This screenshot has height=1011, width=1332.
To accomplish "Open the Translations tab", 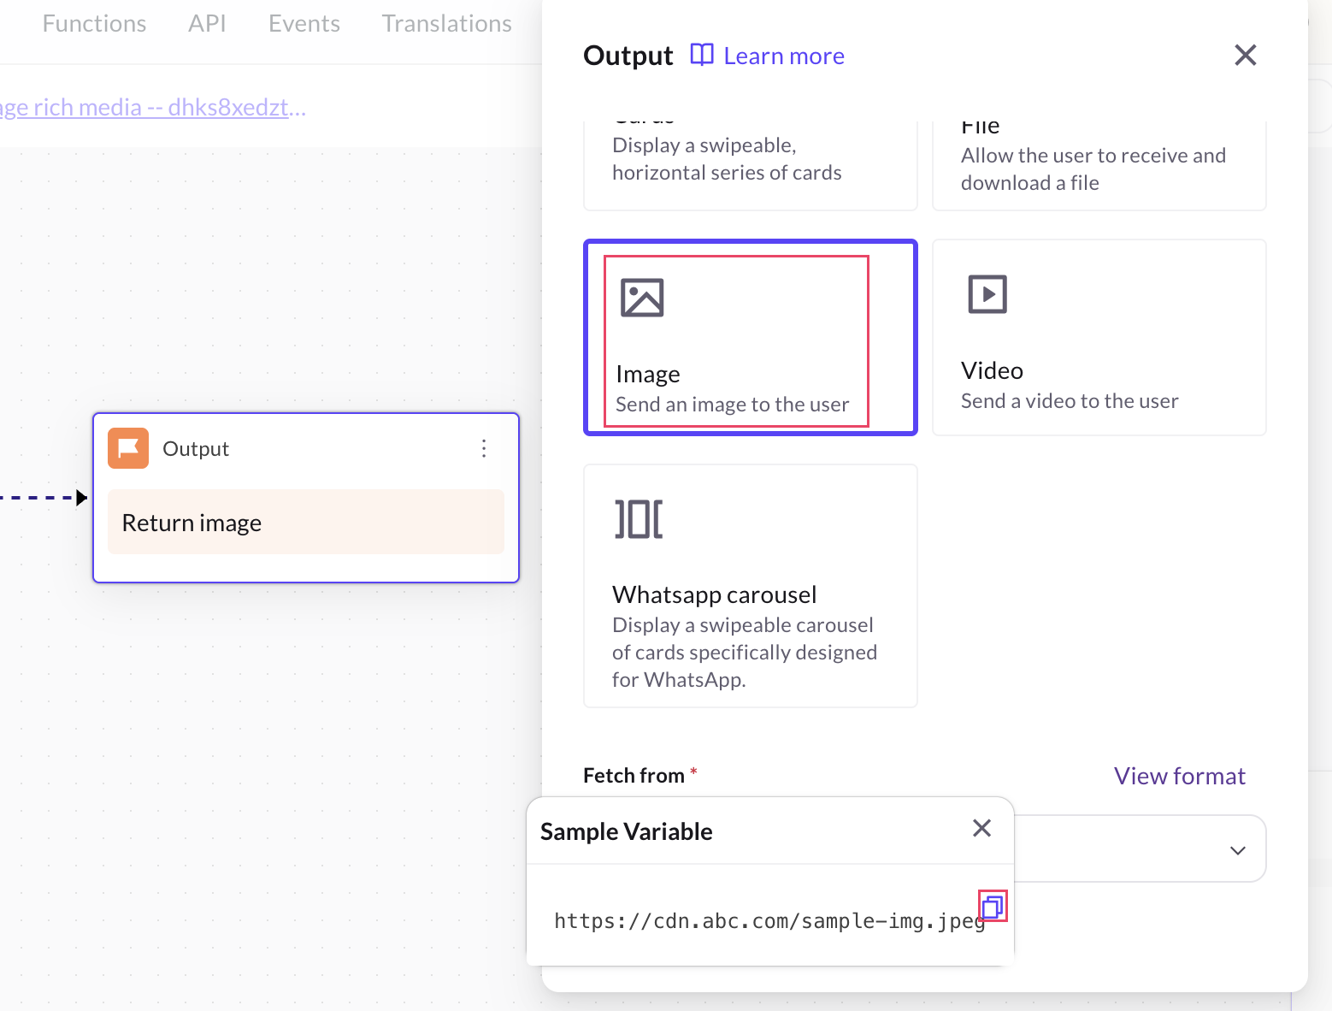I will (446, 24).
